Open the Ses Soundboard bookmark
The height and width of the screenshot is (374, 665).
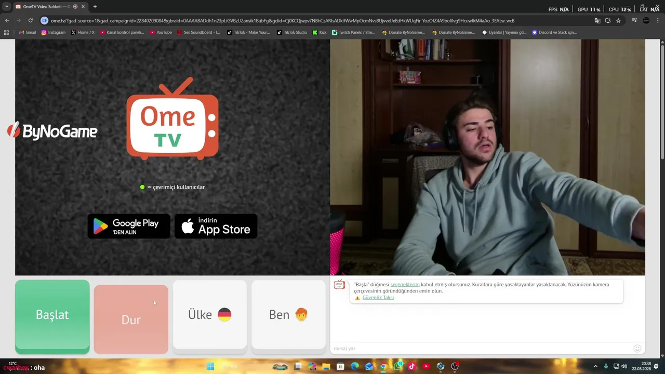point(198,32)
